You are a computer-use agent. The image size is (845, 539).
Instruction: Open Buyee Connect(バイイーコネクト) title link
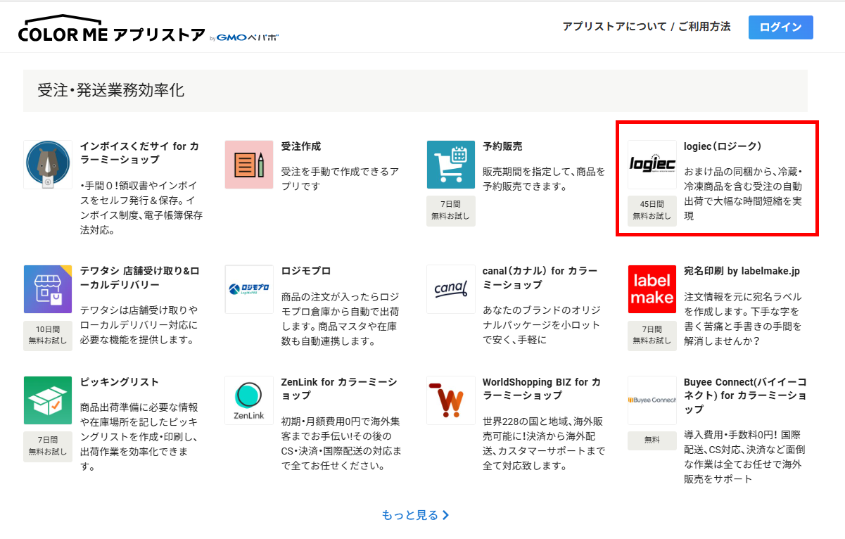745,395
